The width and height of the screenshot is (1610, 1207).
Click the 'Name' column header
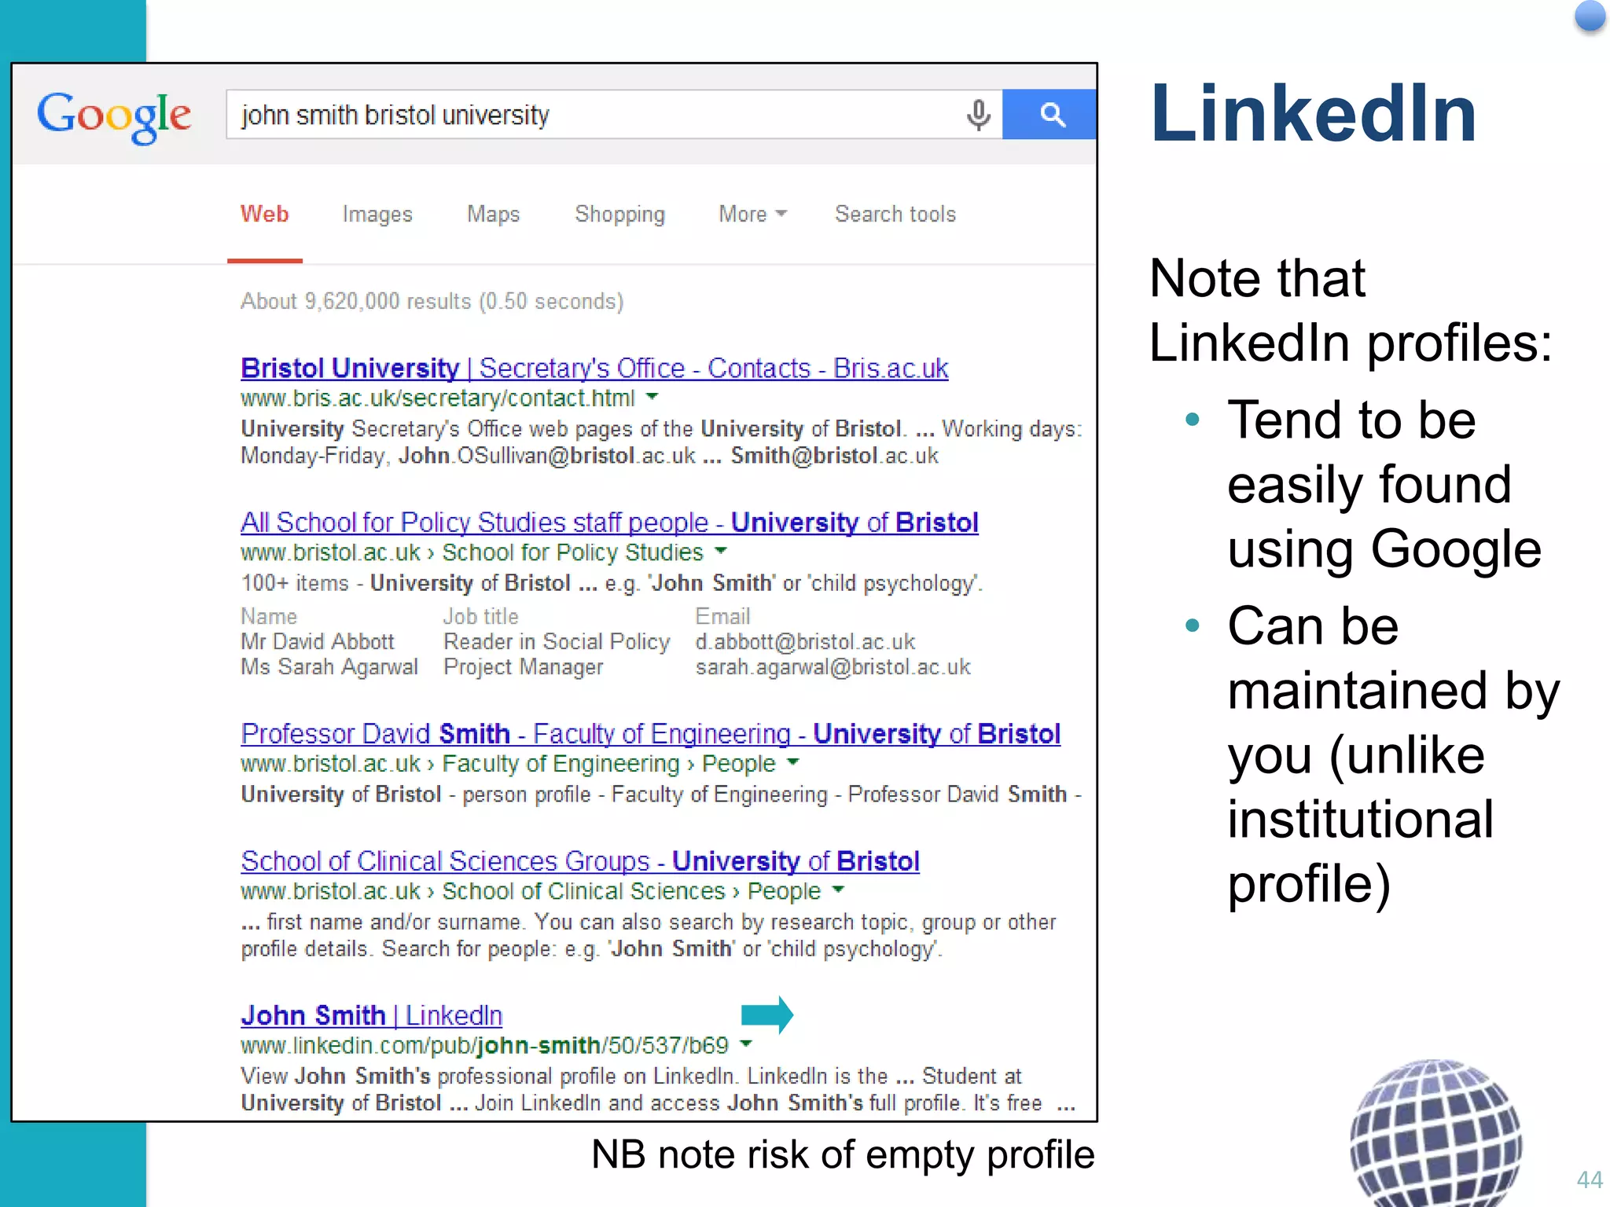269,617
